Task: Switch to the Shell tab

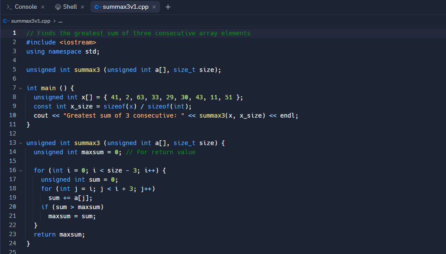Action: [69, 7]
